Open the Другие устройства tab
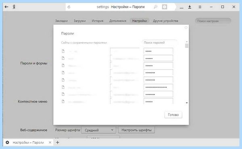Viewport: 242px width, 149px height. pos(165,21)
